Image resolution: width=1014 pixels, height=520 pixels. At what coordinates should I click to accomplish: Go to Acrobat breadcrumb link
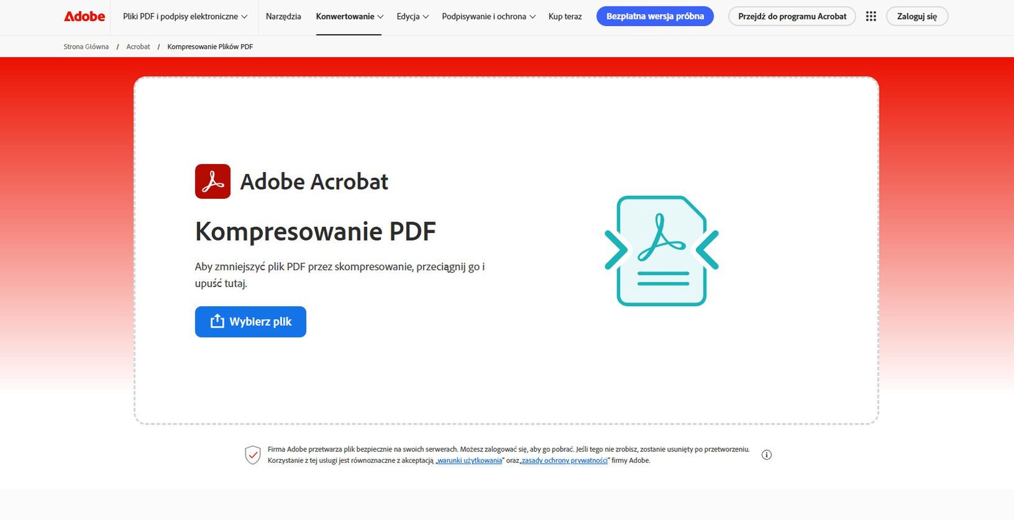(138, 47)
